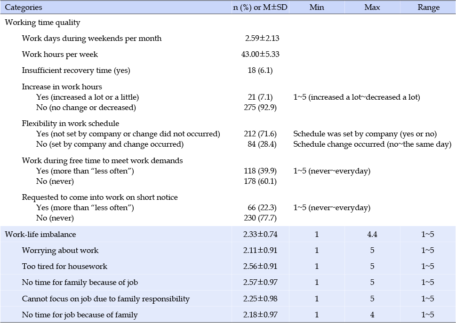Select 'Work days during weekends per month' row
Viewport: 456px width, 323px height.
[92, 39]
